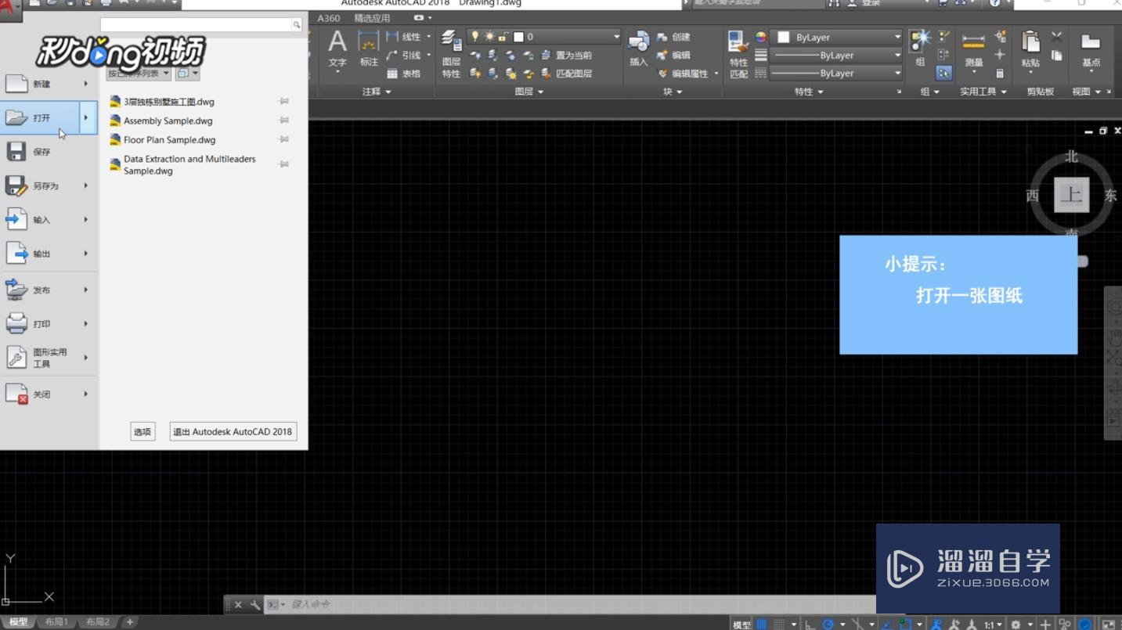Open the 发布 (Publish) menu item
Screen dimensions: 1122x630
click(x=49, y=290)
